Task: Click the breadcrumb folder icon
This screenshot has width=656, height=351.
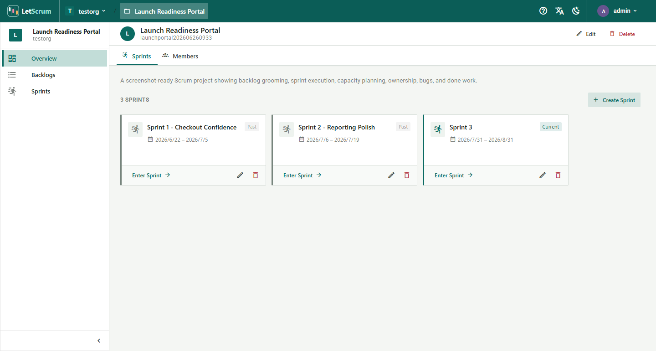Action: tap(127, 11)
